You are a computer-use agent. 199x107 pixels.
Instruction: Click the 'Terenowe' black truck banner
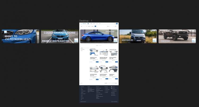tap(177, 36)
